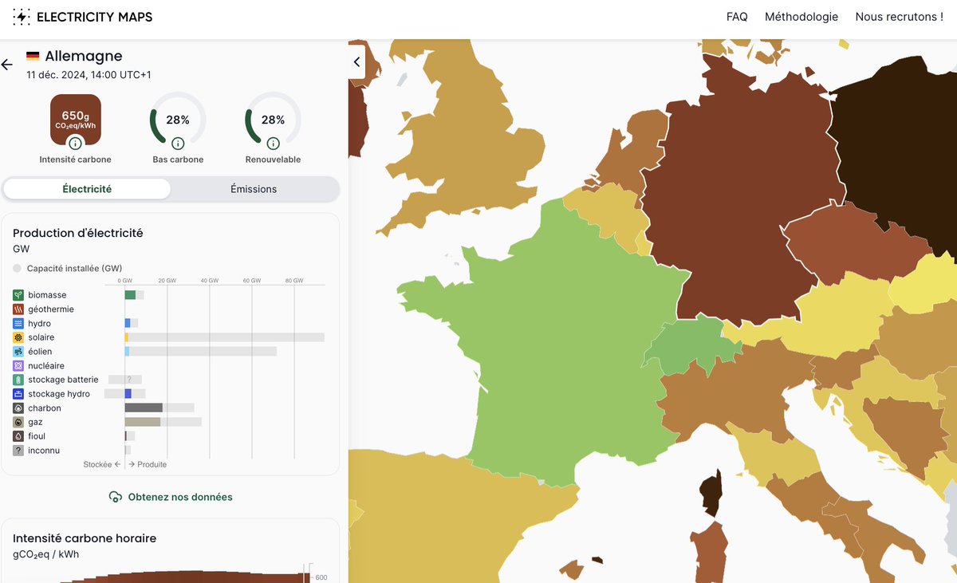The width and height of the screenshot is (957, 583).
Task: Click the 80 GW axis label
Action: (x=294, y=281)
